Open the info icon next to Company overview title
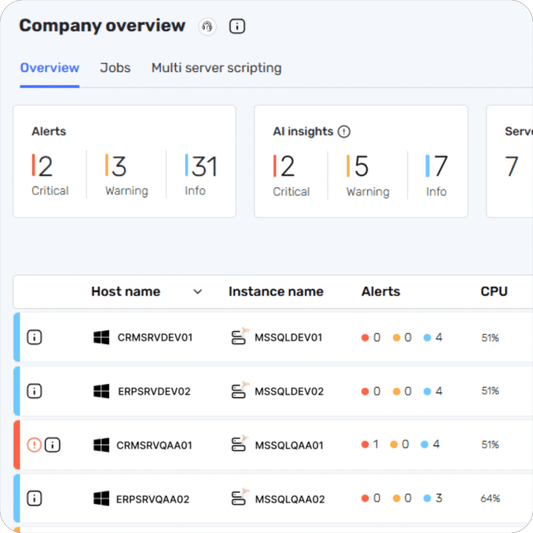 point(237,26)
